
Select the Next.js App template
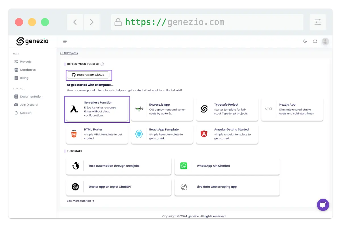292,109
